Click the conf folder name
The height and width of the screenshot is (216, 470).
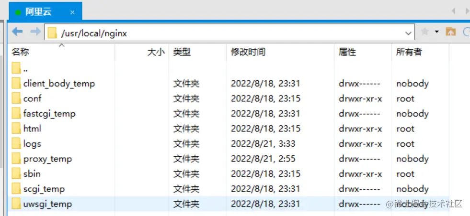click(33, 98)
